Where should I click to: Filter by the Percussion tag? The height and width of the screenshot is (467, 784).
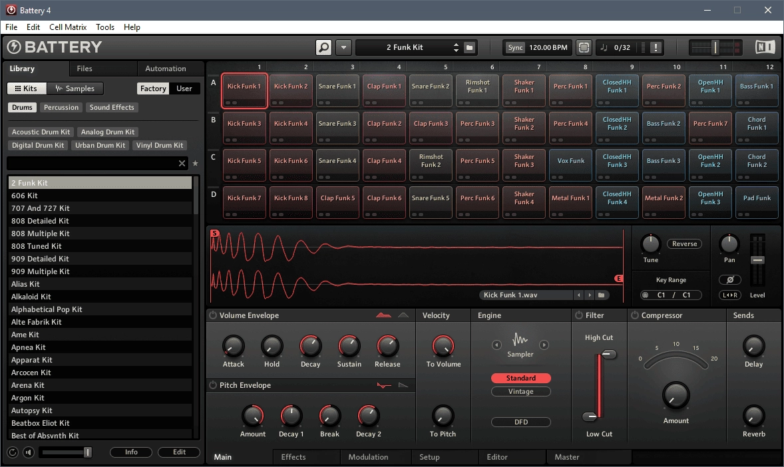61,108
